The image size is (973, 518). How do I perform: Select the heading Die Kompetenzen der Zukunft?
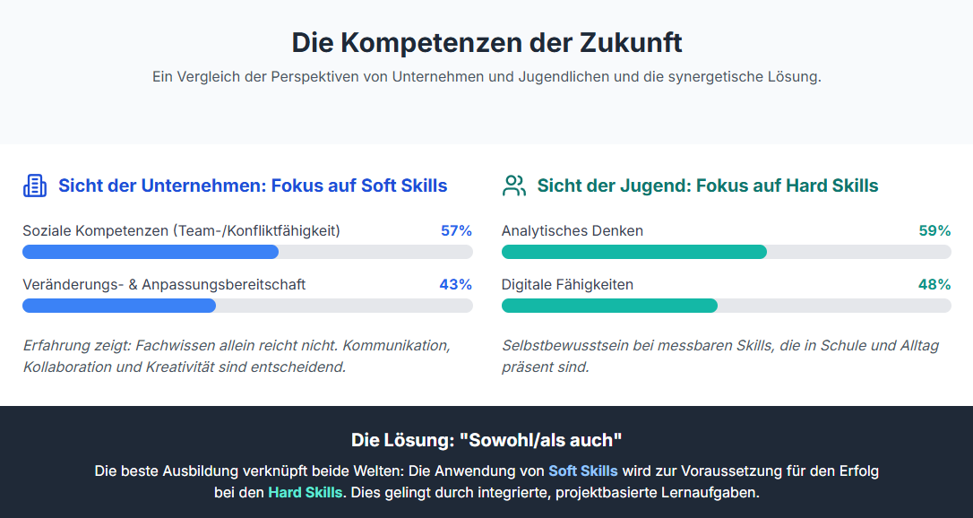coord(486,42)
